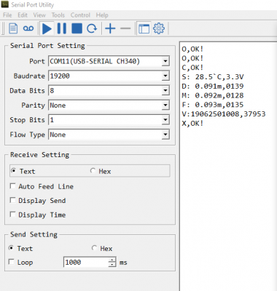Expand the Flow Type dropdown arrow

pyautogui.click(x=165, y=135)
